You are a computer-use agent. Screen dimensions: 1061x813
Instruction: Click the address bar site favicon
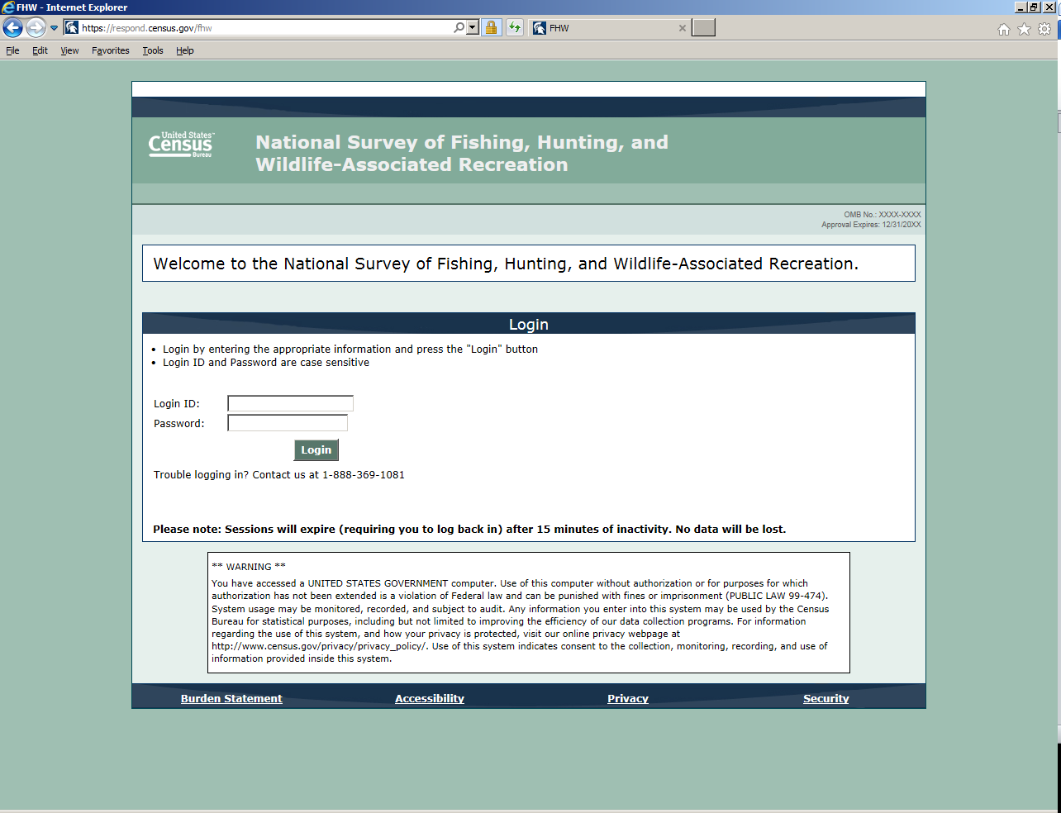coord(72,27)
